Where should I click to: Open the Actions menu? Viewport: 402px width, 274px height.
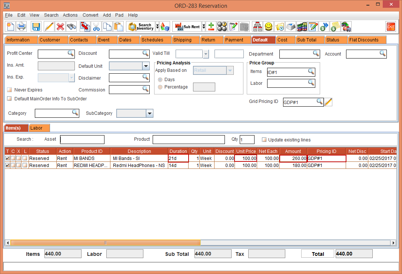pos(70,15)
